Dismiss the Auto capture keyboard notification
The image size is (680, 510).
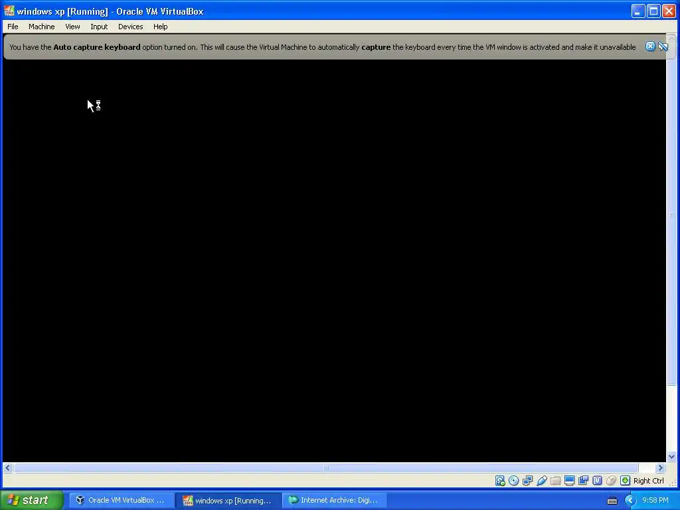click(650, 46)
